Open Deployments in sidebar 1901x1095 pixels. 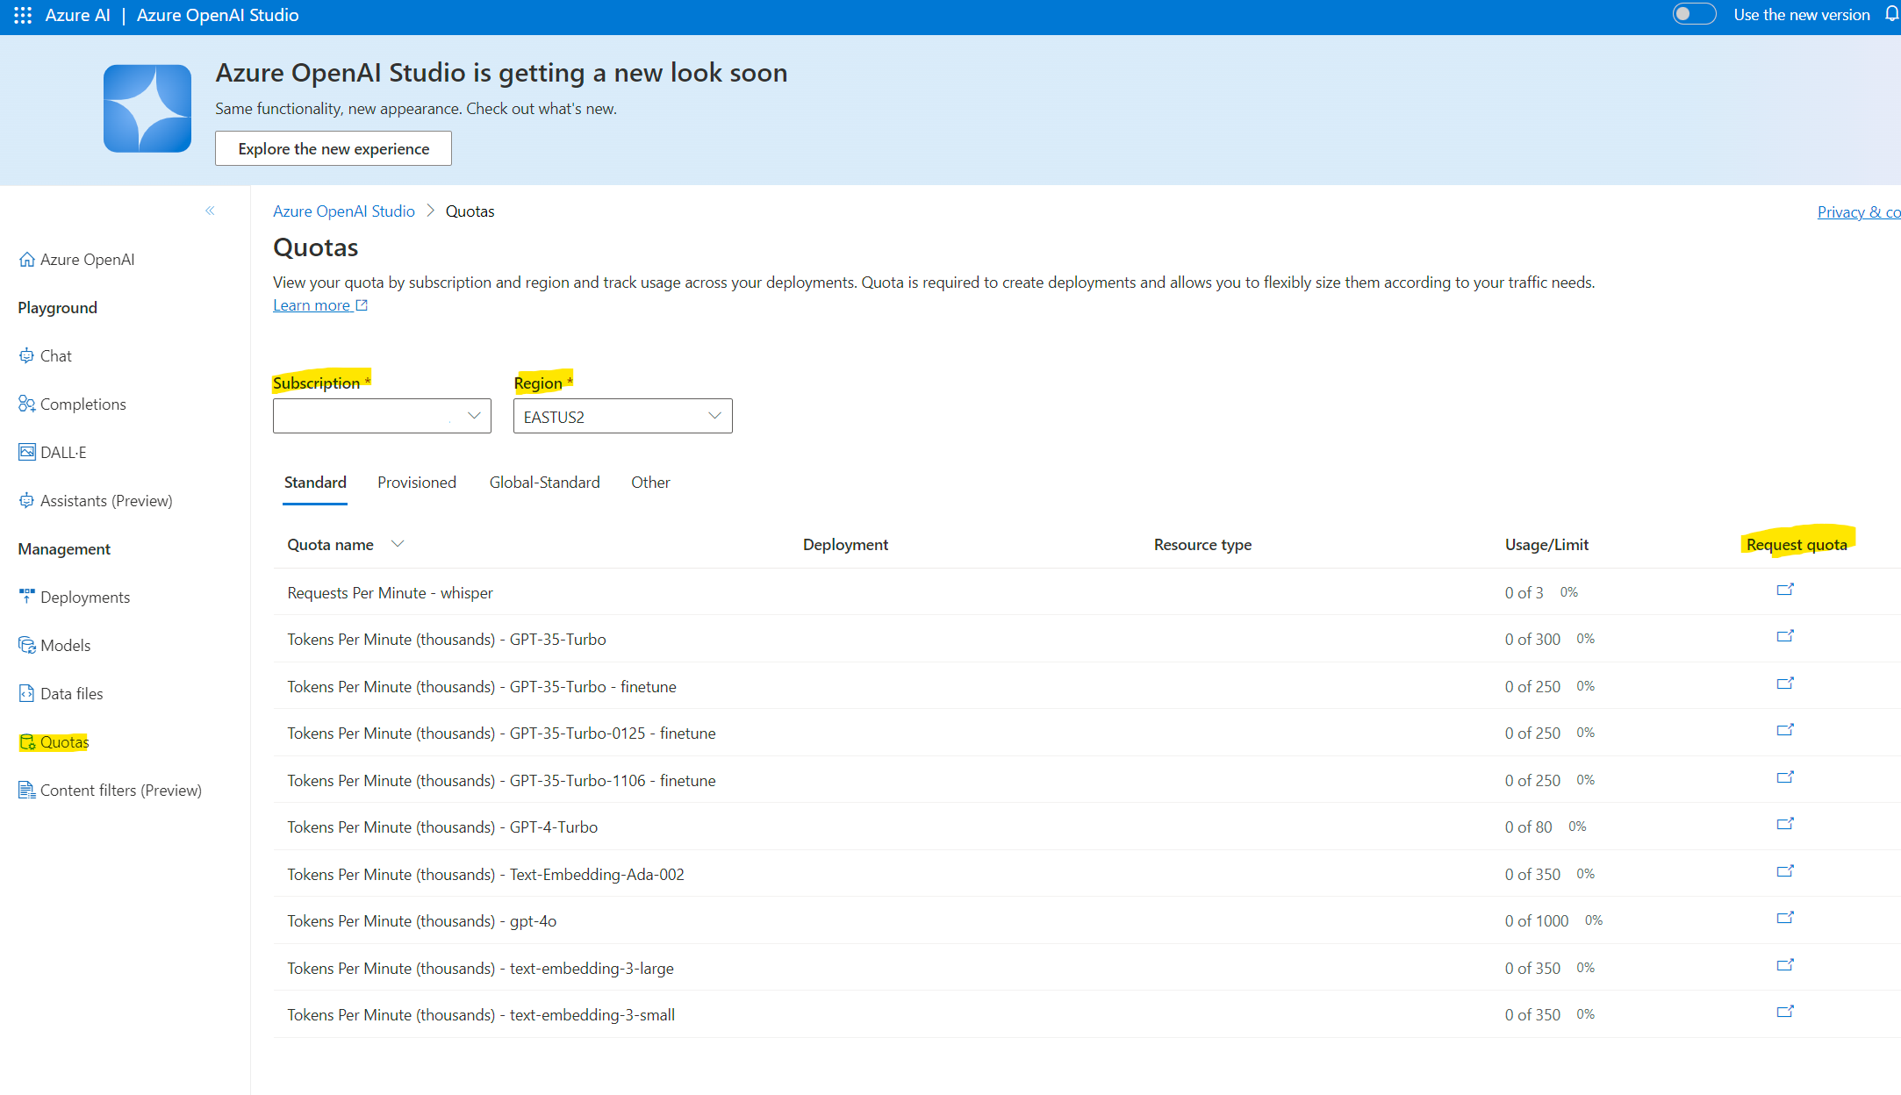(74, 598)
